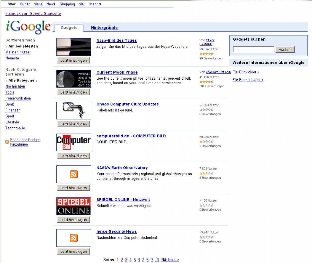Click the star rating of Nasa-Bild des Tages
312x263 pixels.
click(207, 54)
